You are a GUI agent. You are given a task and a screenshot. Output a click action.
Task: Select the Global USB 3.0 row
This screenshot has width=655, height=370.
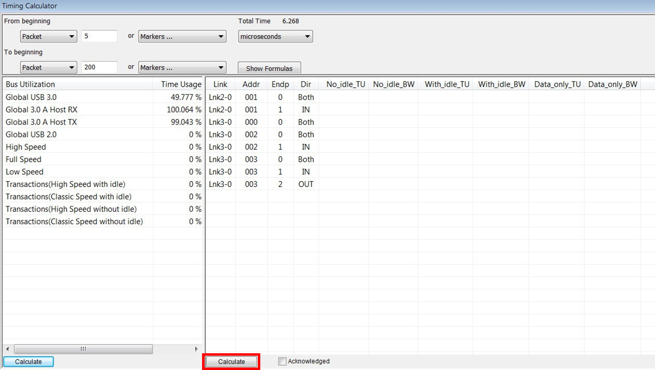click(x=103, y=97)
